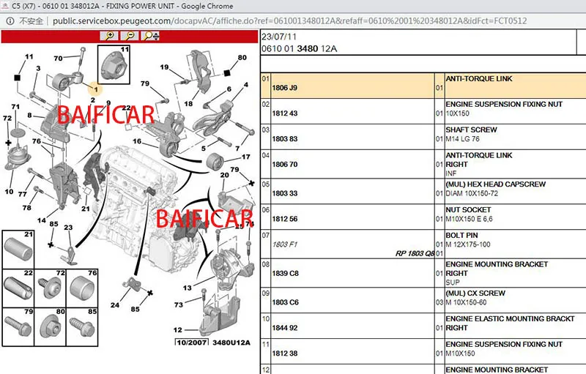Screen dimensions: 586x374
Task: Click the zoom-and-pan magnifier icon
Action: click(x=151, y=36)
